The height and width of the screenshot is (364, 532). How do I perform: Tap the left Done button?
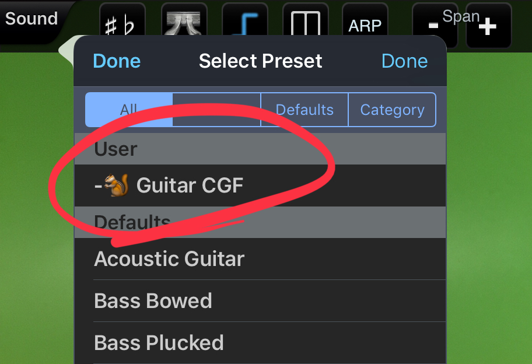click(x=117, y=61)
